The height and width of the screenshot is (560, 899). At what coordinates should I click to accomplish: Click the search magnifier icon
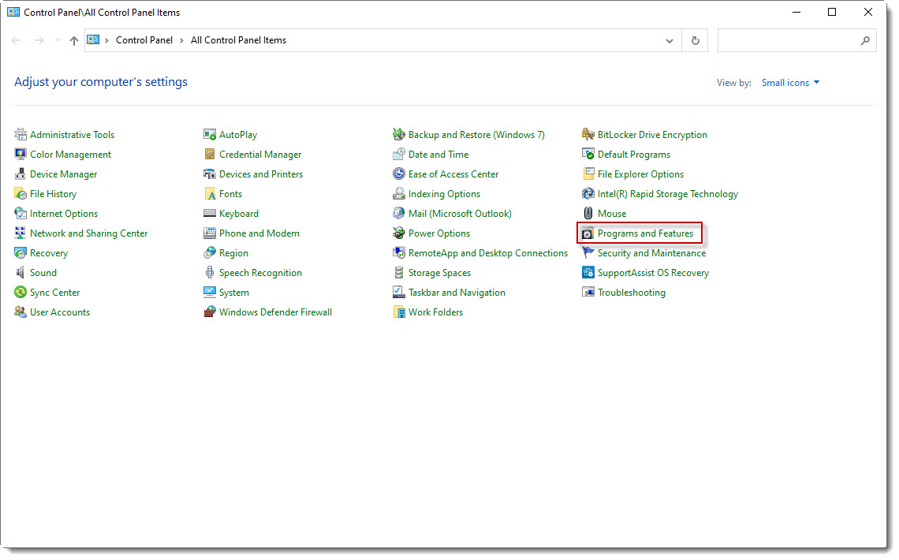[x=865, y=41]
